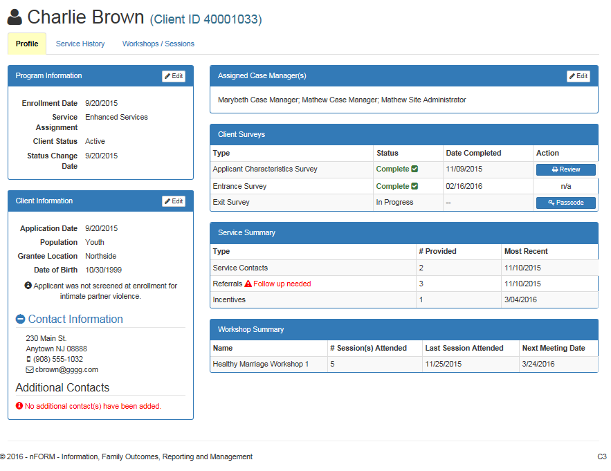Screen dimensions: 611x471
Task: Click the Client ID 40001033 header text
Action: pos(206,19)
